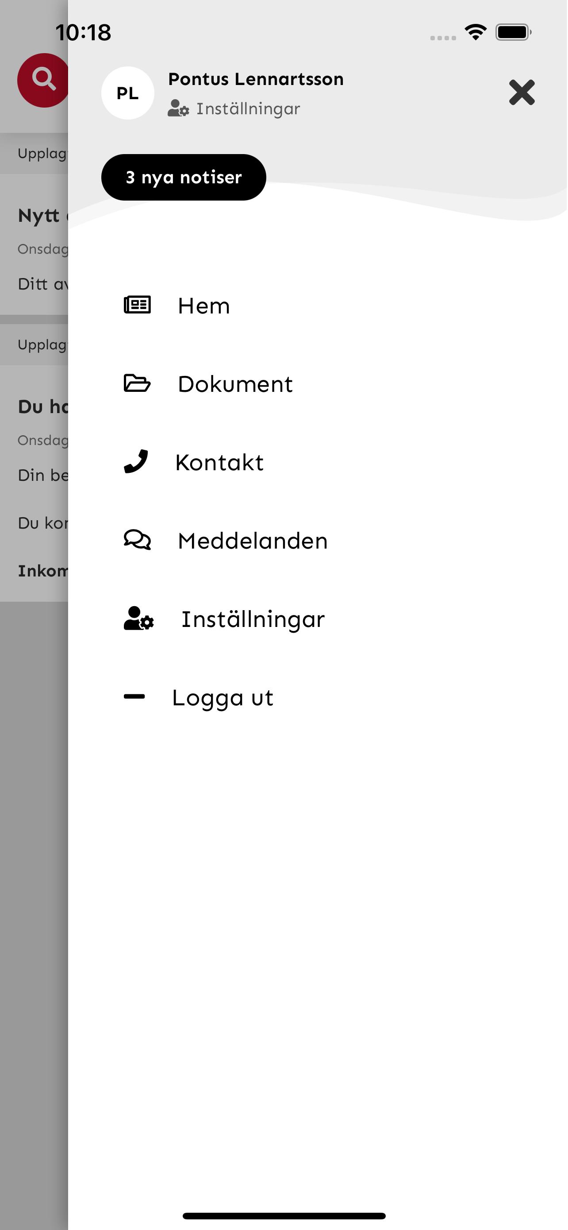Select Logga ut to sign out

click(x=223, y=698)
